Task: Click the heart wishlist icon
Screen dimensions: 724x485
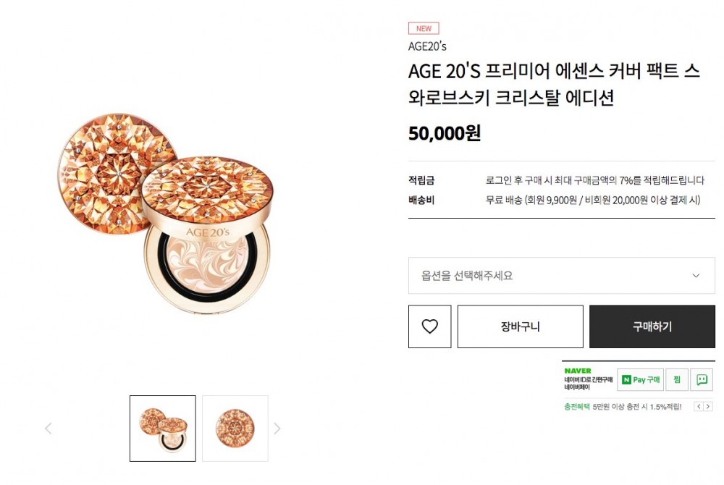Action: tap(430, 326)
